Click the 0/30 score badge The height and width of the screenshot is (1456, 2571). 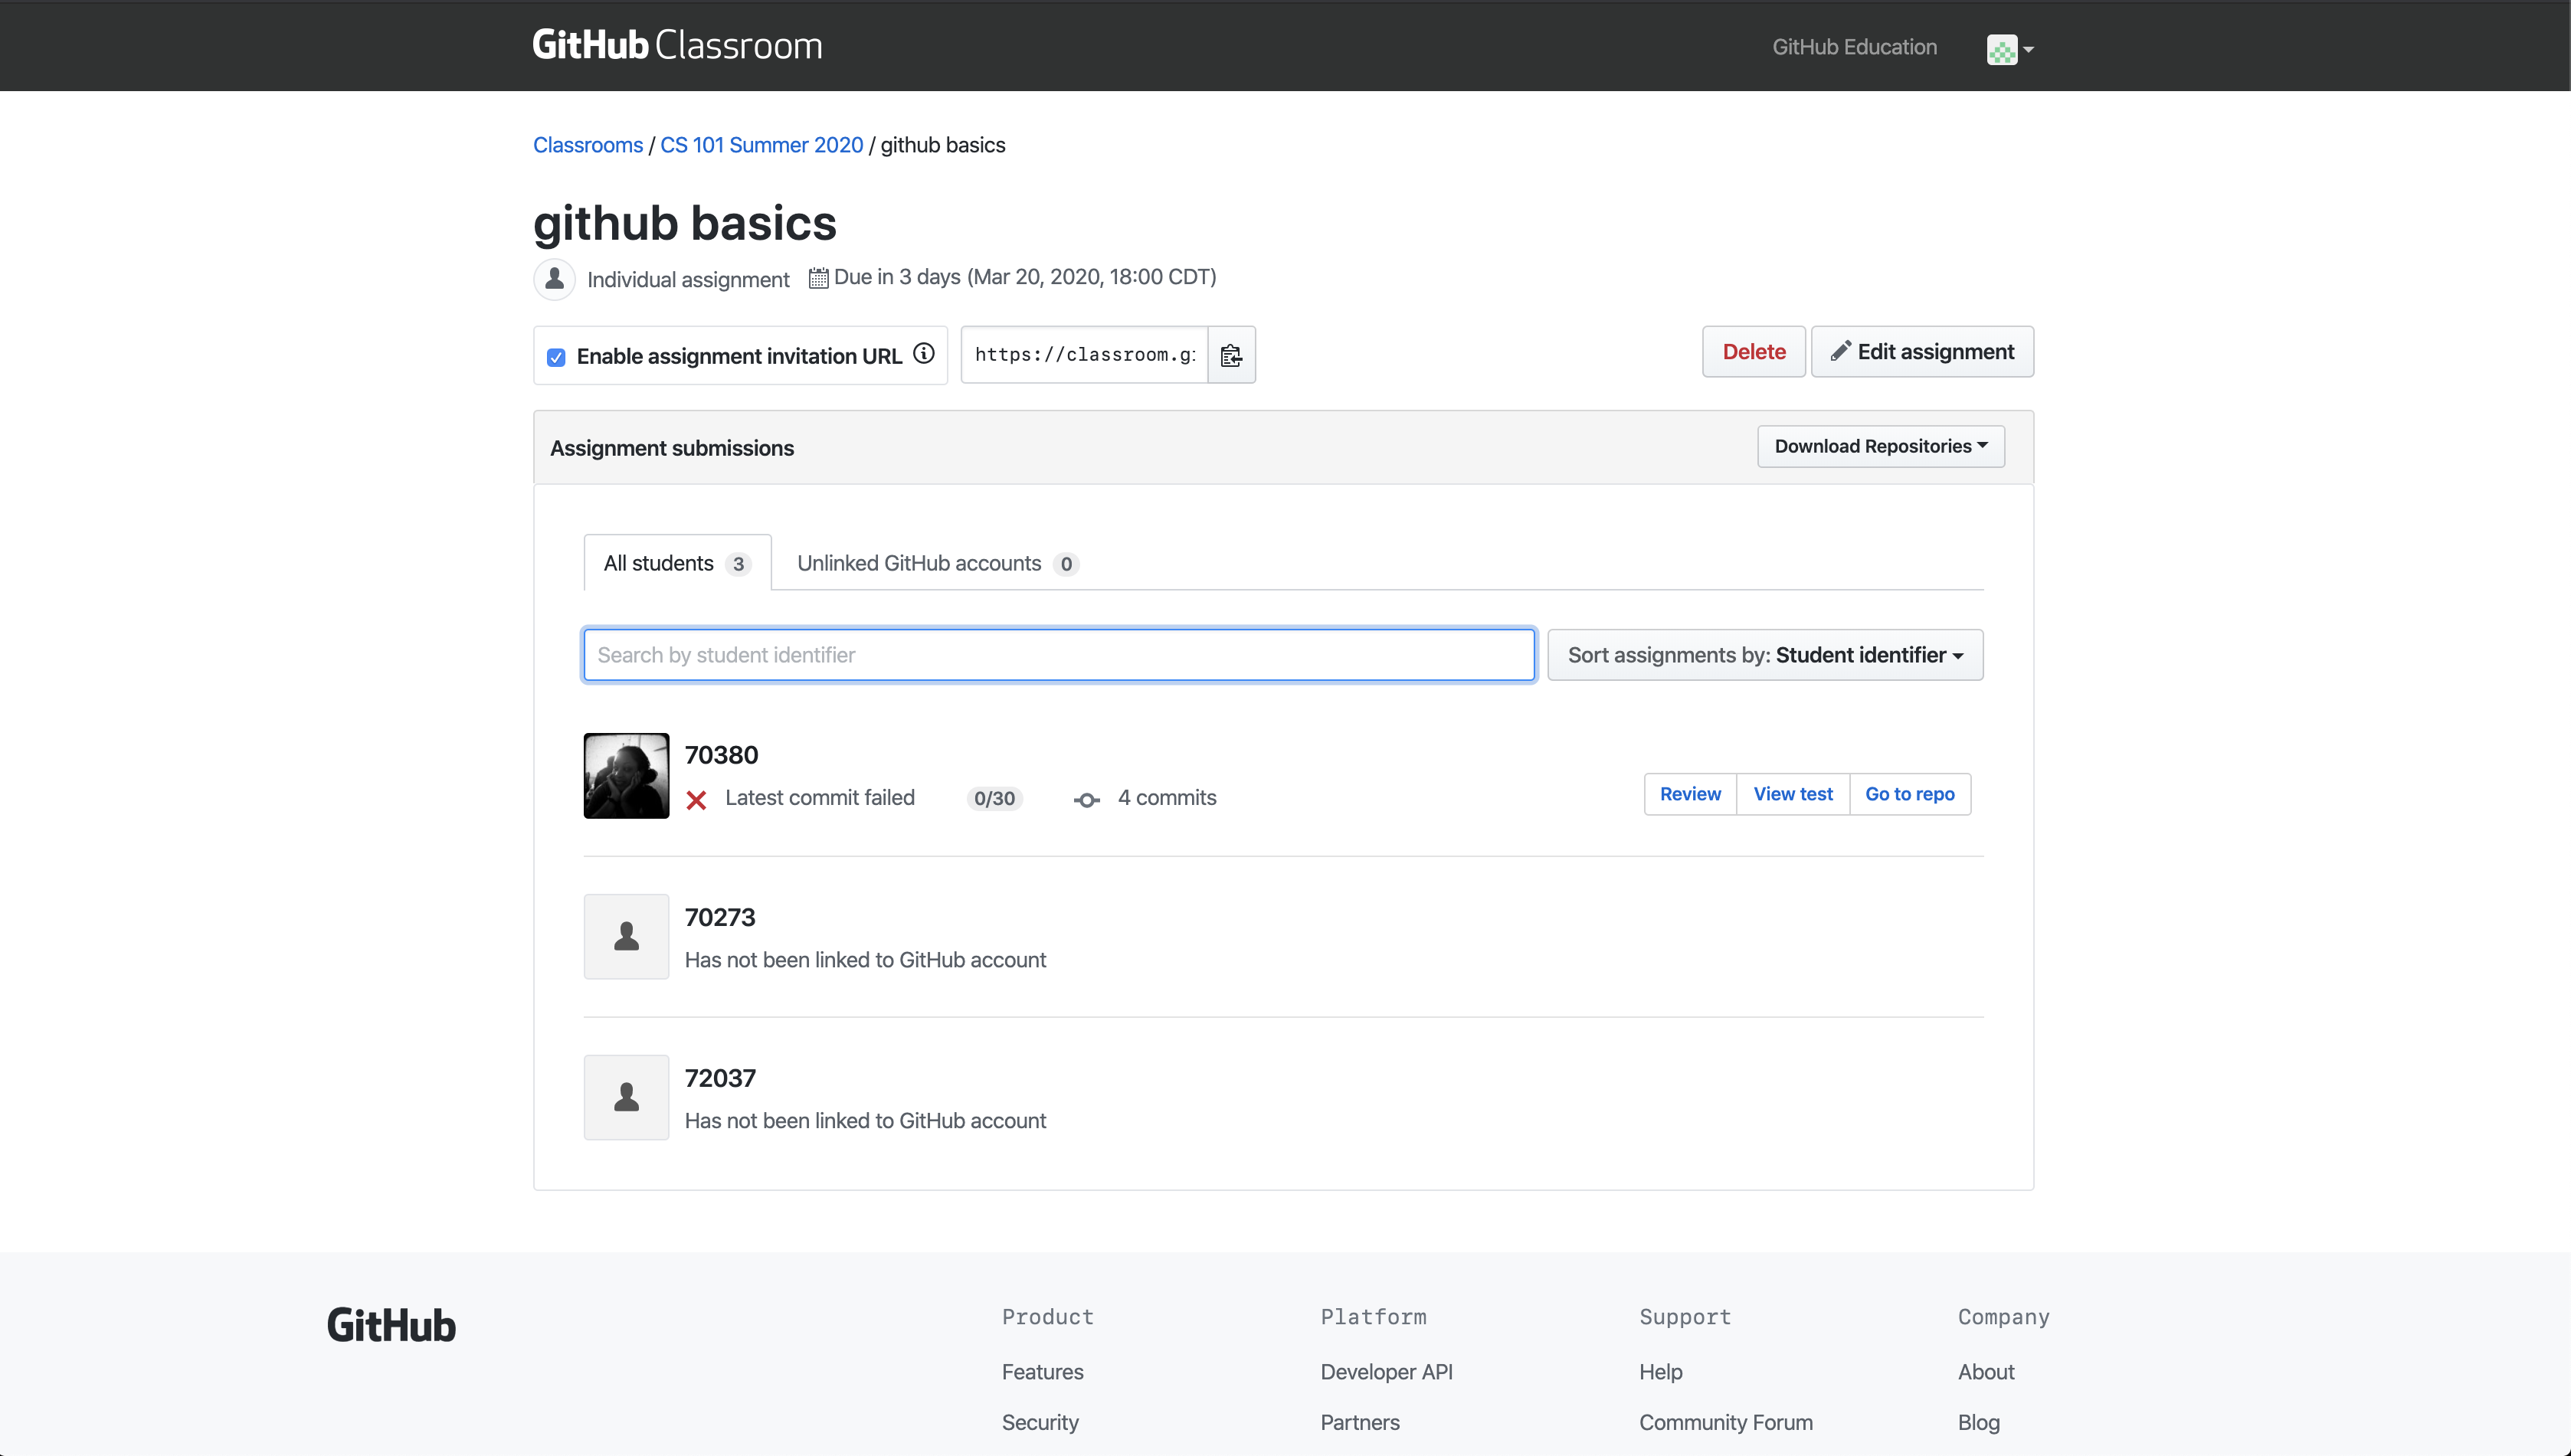click(x=994, y=798)
